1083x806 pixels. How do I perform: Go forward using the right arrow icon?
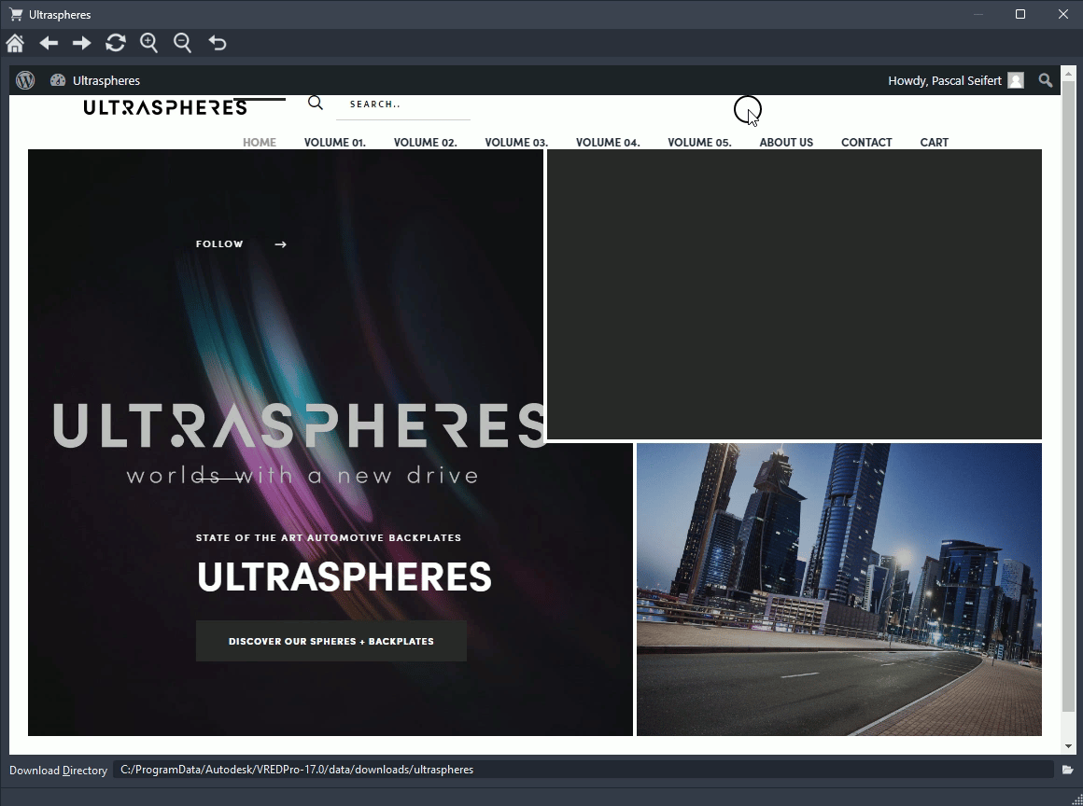click(81, 43)
